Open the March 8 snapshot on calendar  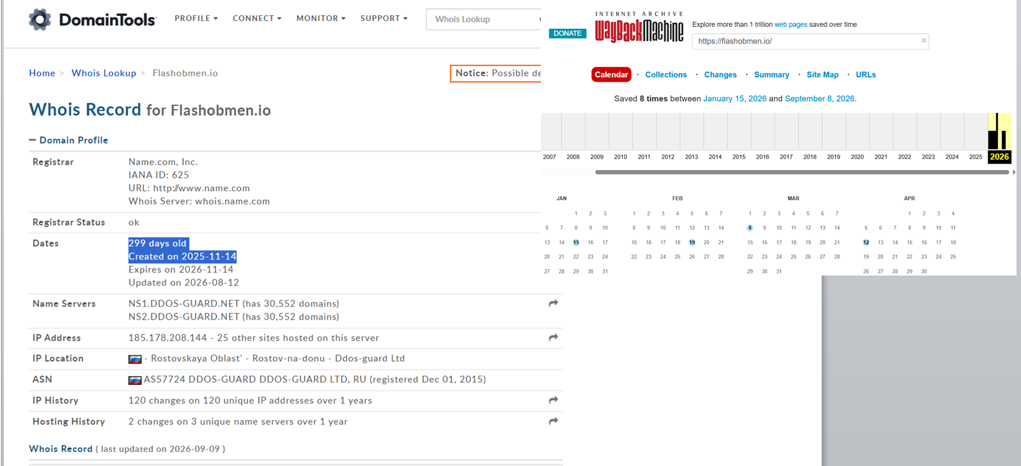click(x=750, y=228)
